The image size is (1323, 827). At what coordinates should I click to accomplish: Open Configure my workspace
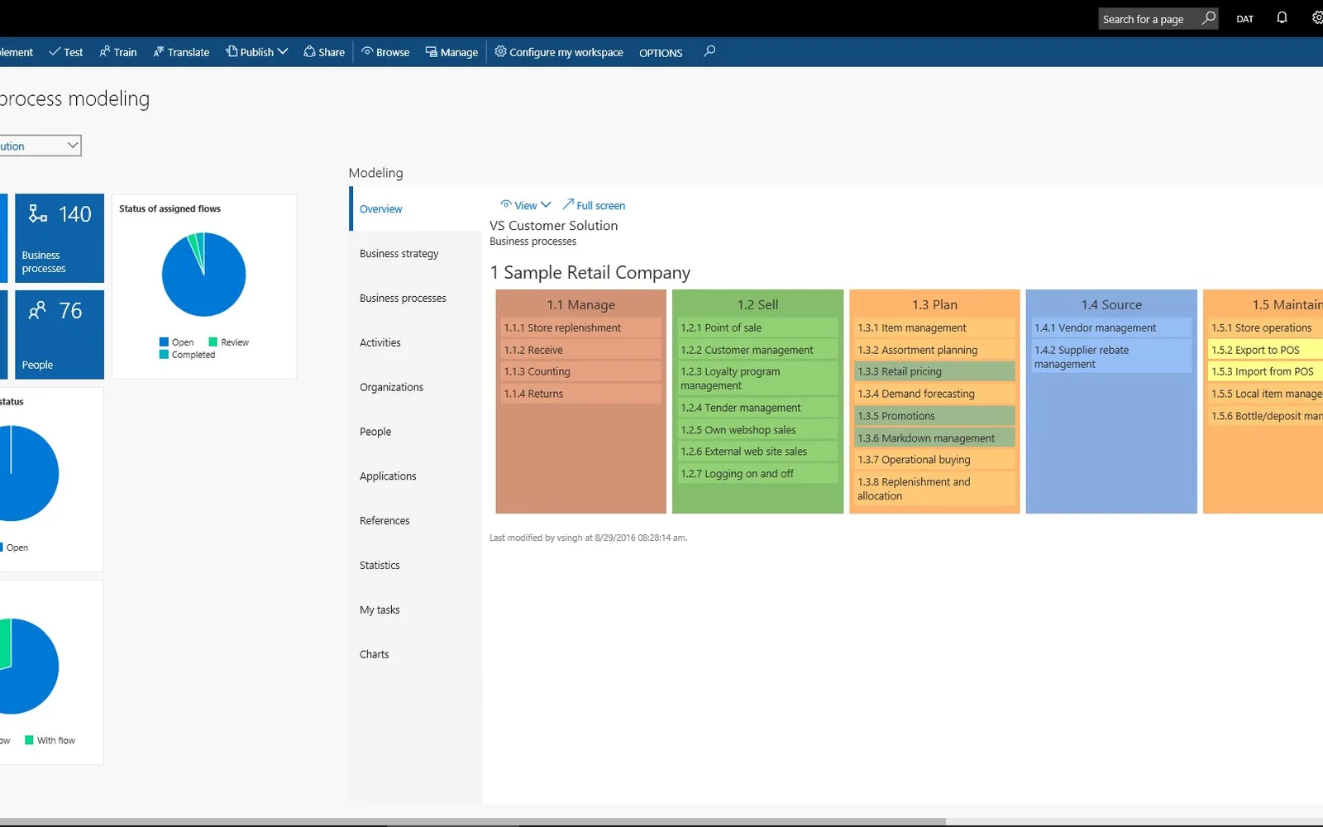559,52
